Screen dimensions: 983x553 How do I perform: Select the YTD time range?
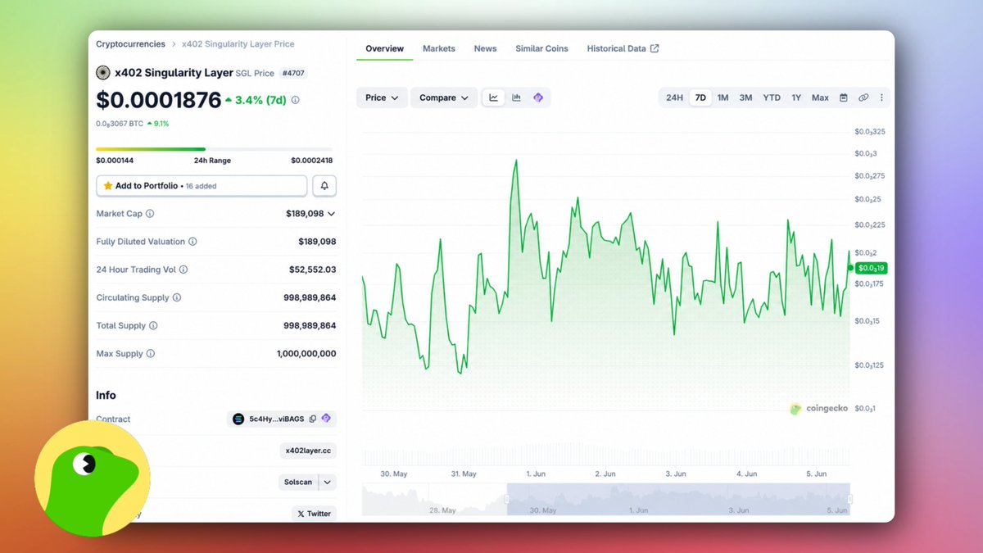[772, 97]
